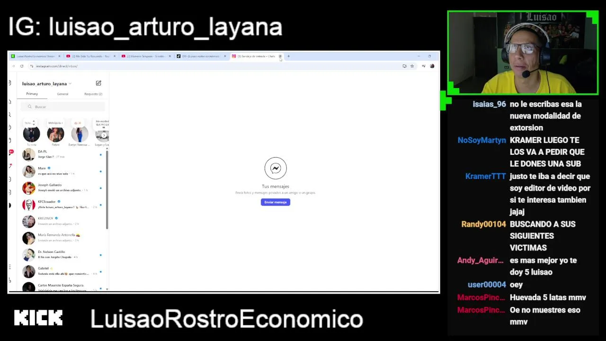Expand the luisao_arturo_layana account switcher
The image size is (606, 341).
(46, 84)
